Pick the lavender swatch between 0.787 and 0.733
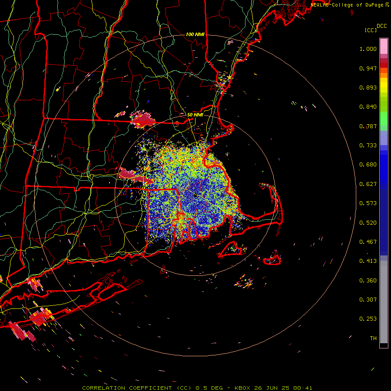Image resolution: width=391 pixels, height=391 pixels. (x=384, y=138)
